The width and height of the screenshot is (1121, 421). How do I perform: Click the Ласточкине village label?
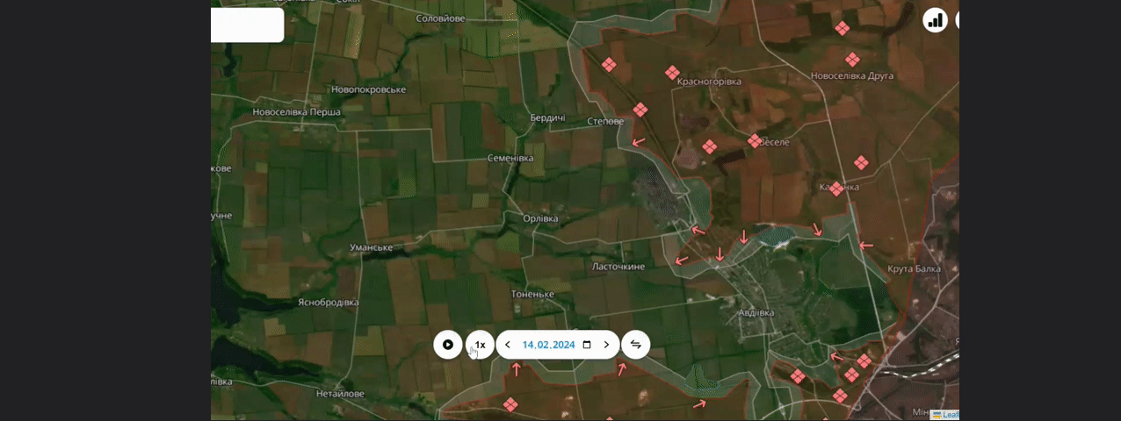point(618,267)
